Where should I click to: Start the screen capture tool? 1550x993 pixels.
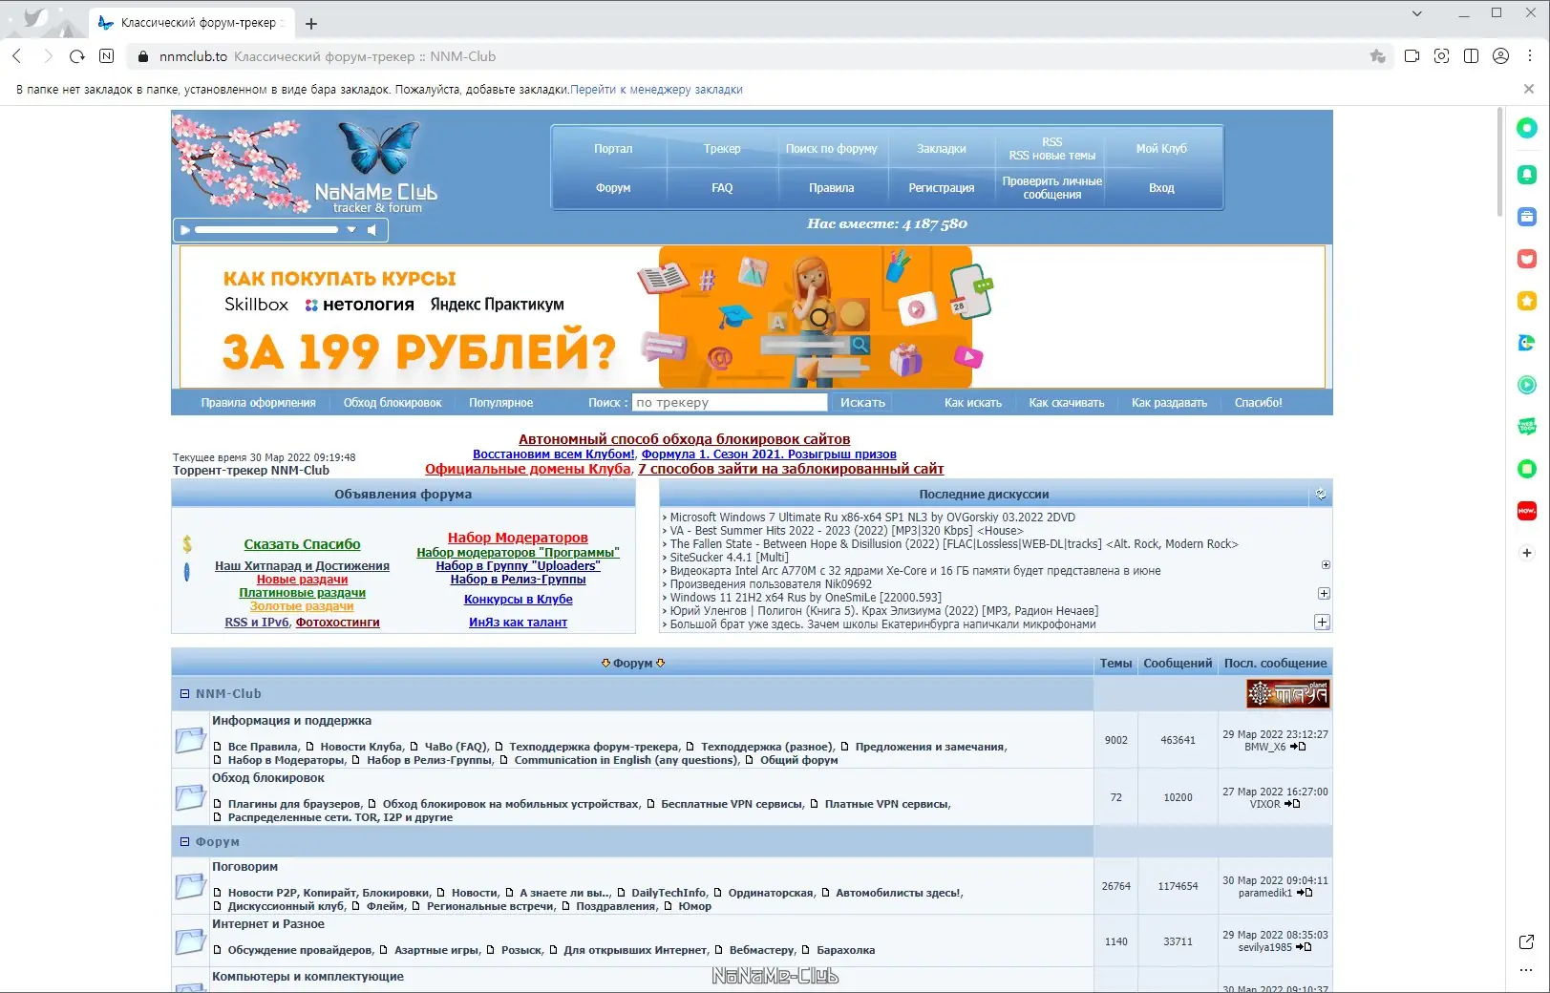click(1442, 56)
